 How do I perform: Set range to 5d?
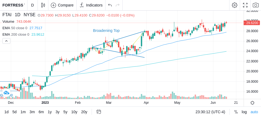(x=14, y=112)
